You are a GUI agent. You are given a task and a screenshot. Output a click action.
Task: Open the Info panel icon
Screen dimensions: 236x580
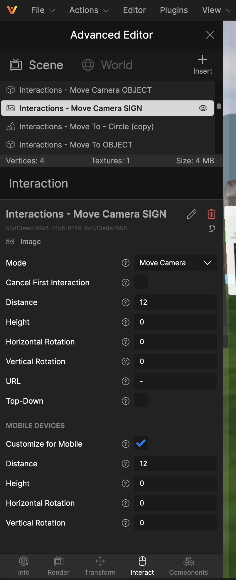tap(24, 561)
